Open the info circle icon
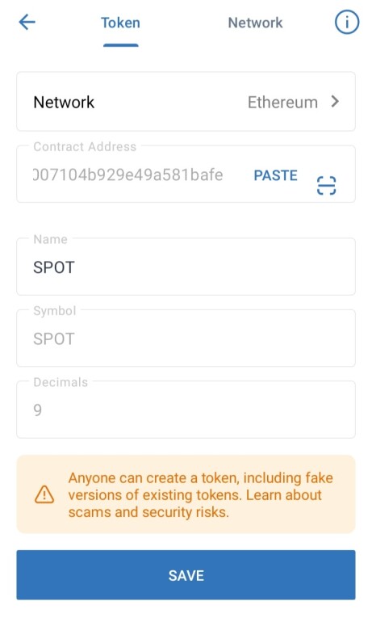The image size is (372, 618). pyautogui.click(x=347, y=22)
